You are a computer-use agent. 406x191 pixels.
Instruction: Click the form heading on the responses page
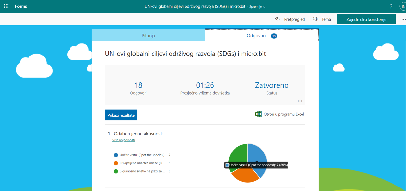[186, 54]
